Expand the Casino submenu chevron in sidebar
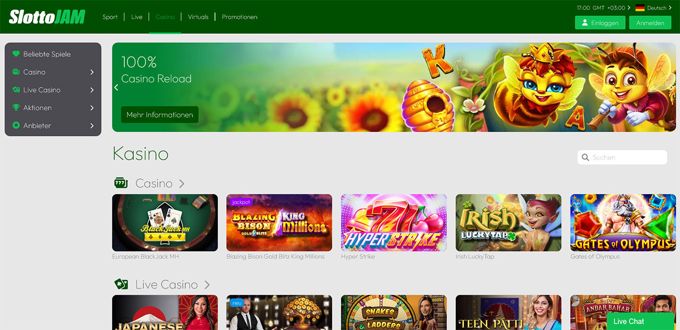 coord(92,72)
